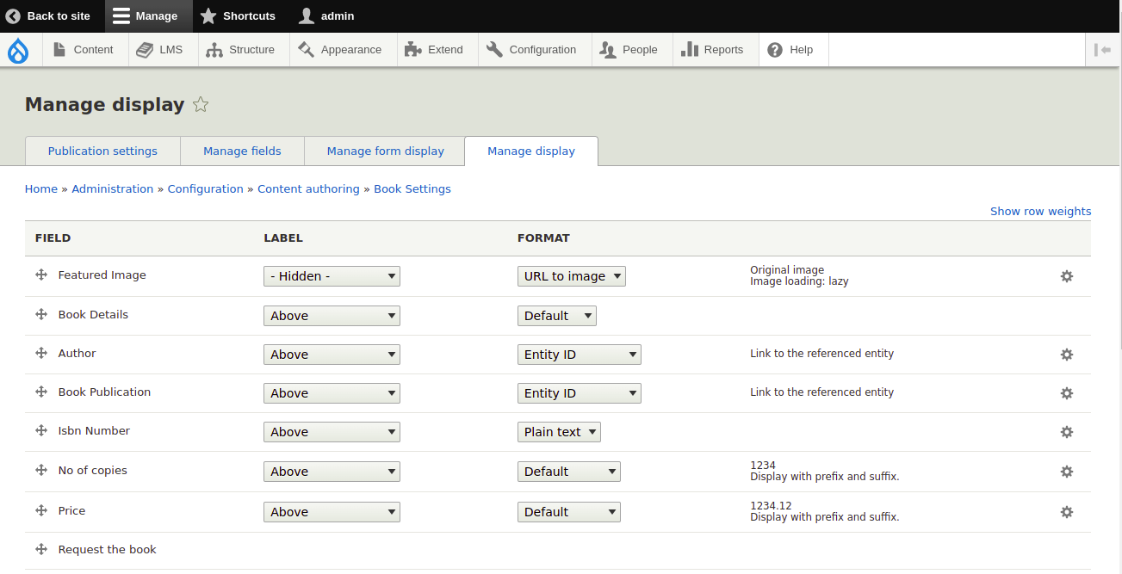The image size is (1122, 574).
Task: Open the Appearance admin icon
Action: click(305, 49)
